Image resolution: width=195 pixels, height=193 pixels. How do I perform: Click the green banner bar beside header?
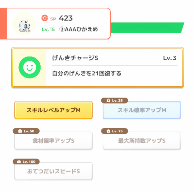pos(147,28)
